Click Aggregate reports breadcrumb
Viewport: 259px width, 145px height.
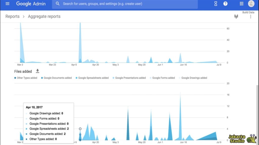[x=44, y=16]
